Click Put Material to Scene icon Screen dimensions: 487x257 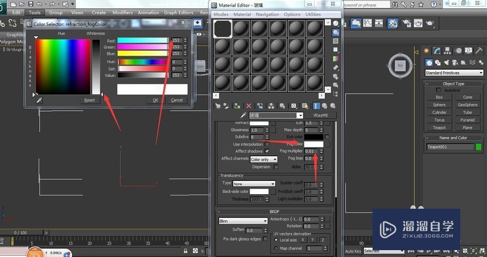tap(226, 106)
